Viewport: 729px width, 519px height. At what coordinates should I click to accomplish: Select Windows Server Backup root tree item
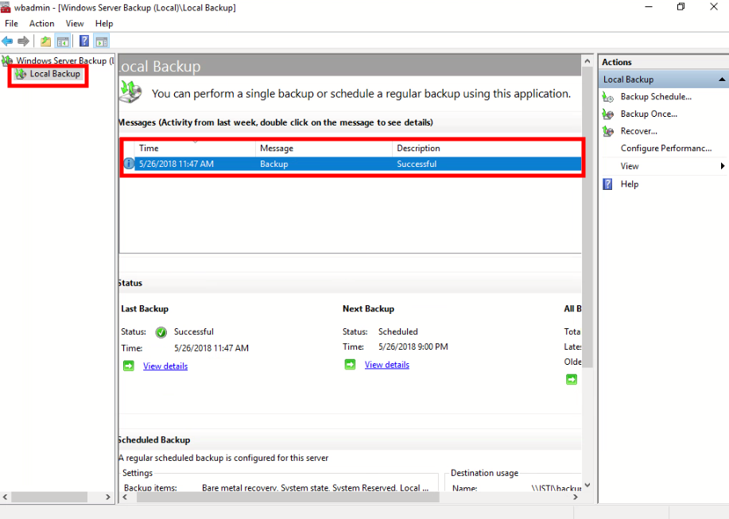[64, 60]
